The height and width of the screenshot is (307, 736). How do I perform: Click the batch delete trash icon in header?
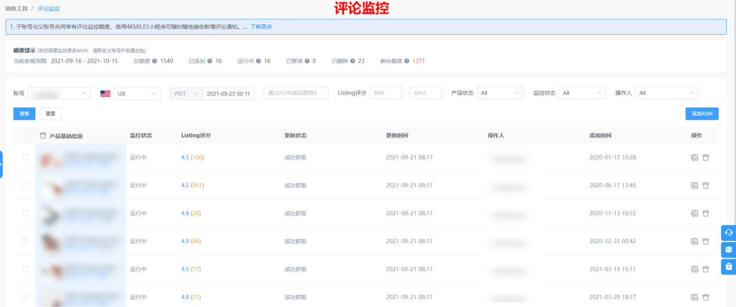click(42, 136)
